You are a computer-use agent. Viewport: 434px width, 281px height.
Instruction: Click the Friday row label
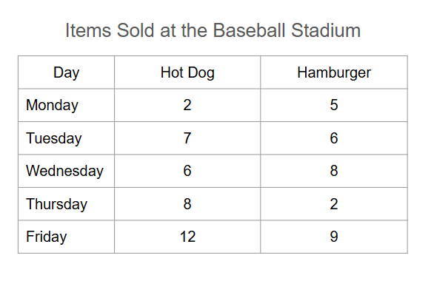click(46, 237)
